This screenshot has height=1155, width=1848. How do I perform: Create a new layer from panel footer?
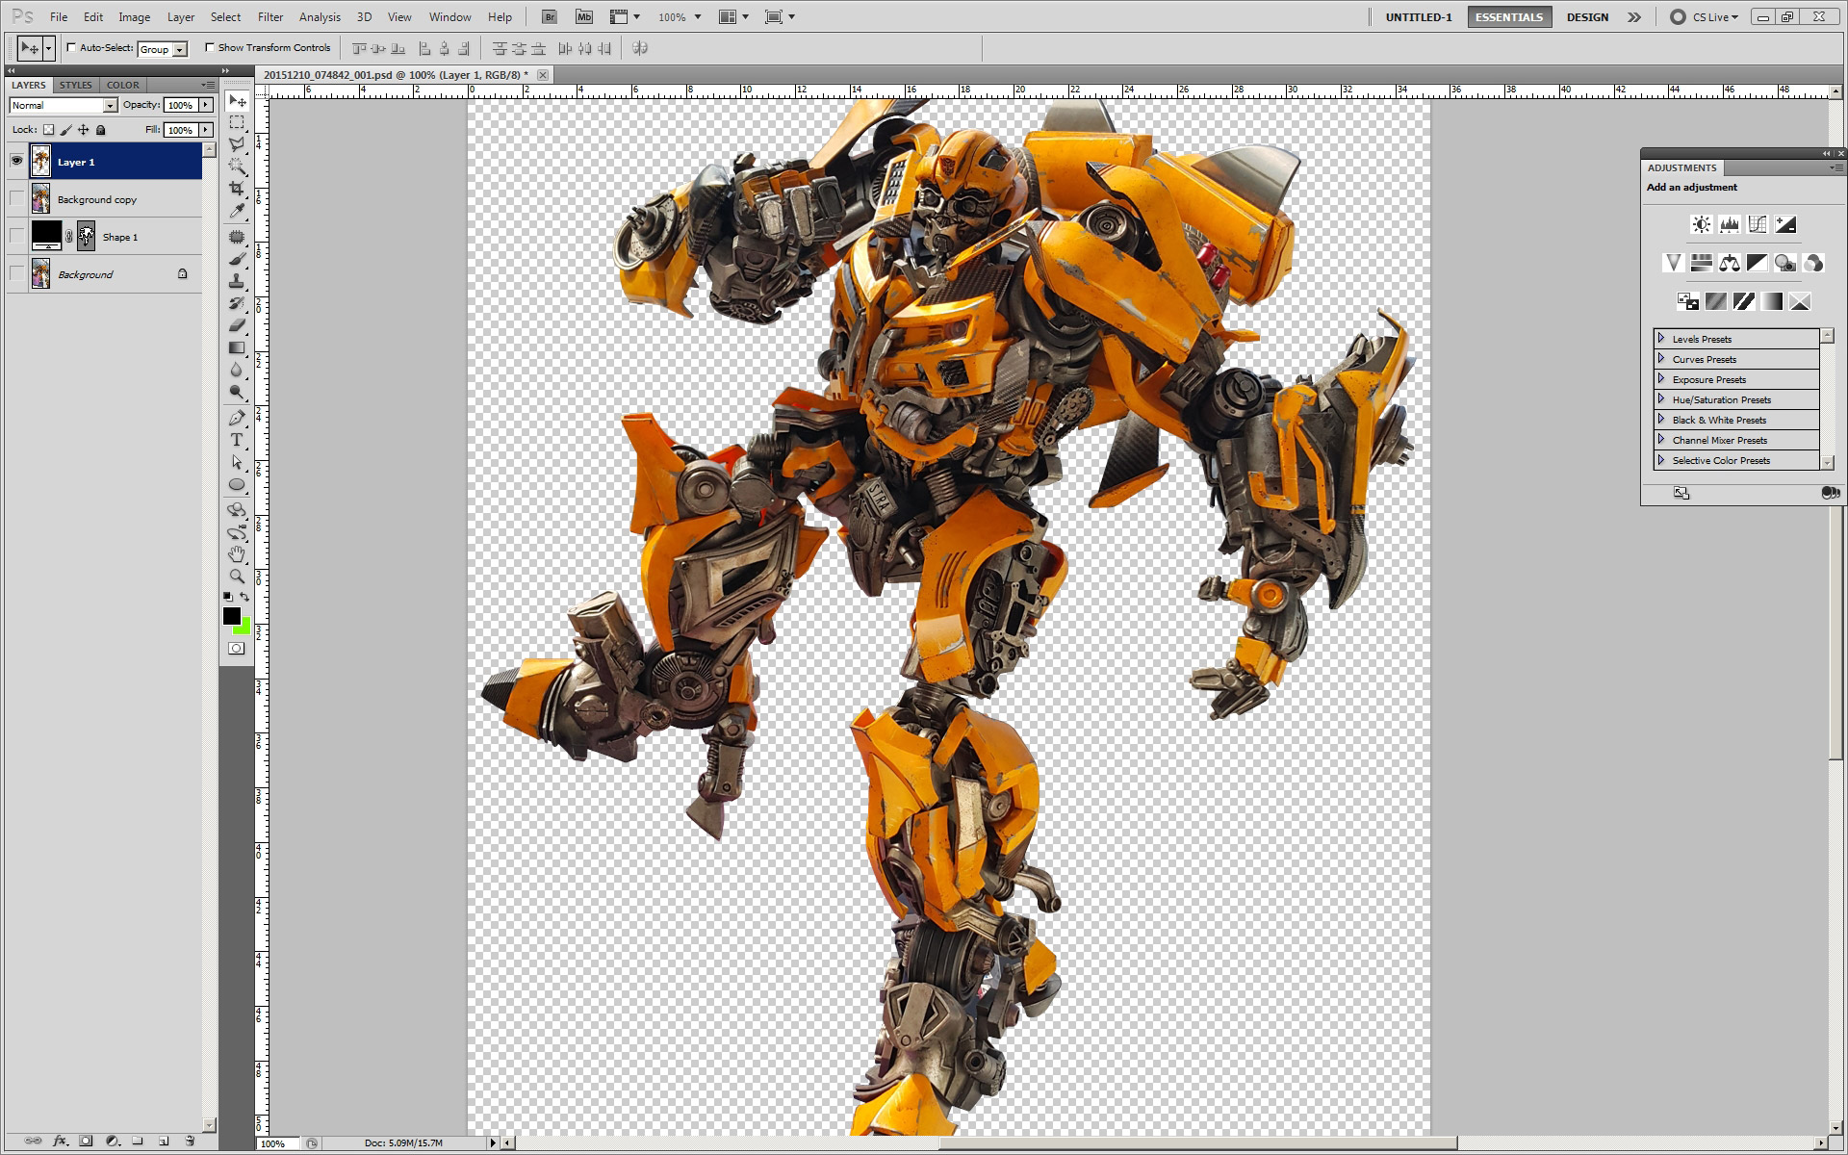click(x=164, y=1142)
